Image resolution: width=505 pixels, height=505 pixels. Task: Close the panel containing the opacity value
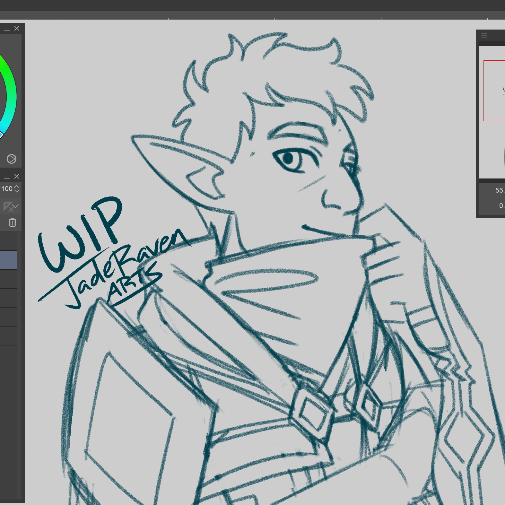[x=17, y=177]
